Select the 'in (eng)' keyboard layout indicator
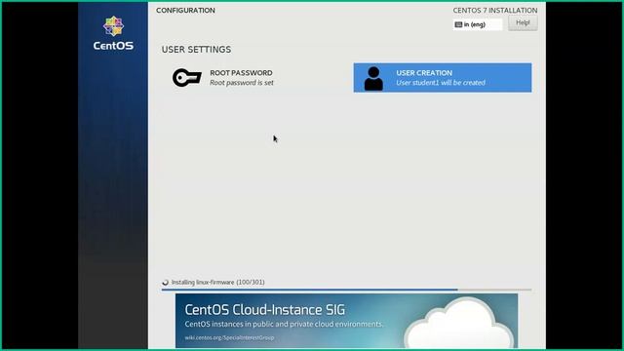This screenshot has height=351, width=624. (477, 24)
